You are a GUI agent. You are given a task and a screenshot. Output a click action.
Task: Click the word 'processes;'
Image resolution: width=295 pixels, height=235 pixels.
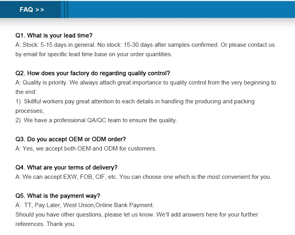29,111
